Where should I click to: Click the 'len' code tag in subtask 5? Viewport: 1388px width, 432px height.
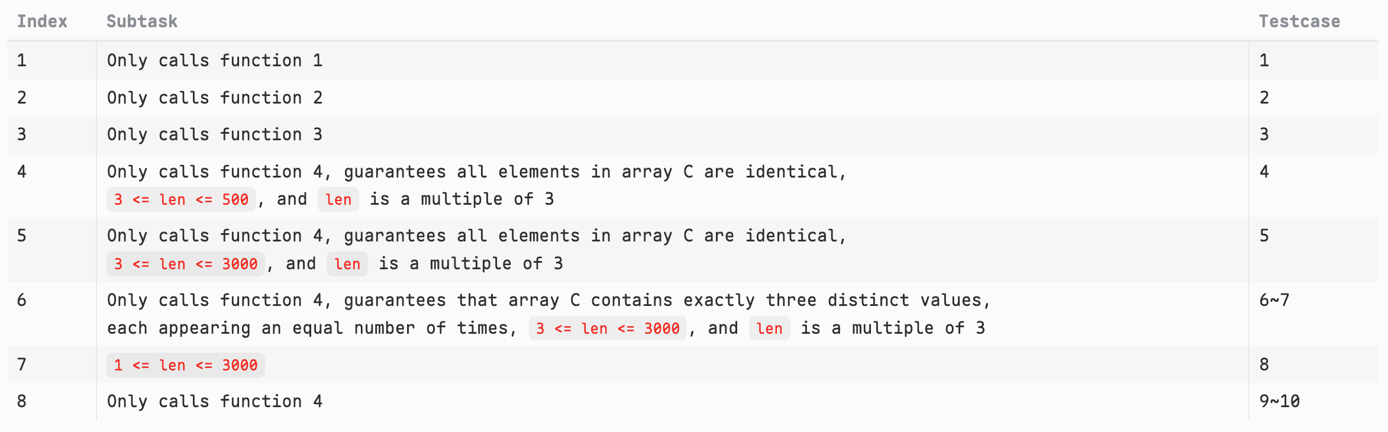pyautogui.click(x=347, y=264)
